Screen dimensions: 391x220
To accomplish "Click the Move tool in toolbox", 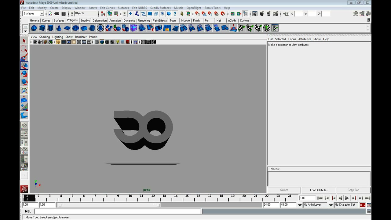I will pyautogui.click(x=24, y=65).
